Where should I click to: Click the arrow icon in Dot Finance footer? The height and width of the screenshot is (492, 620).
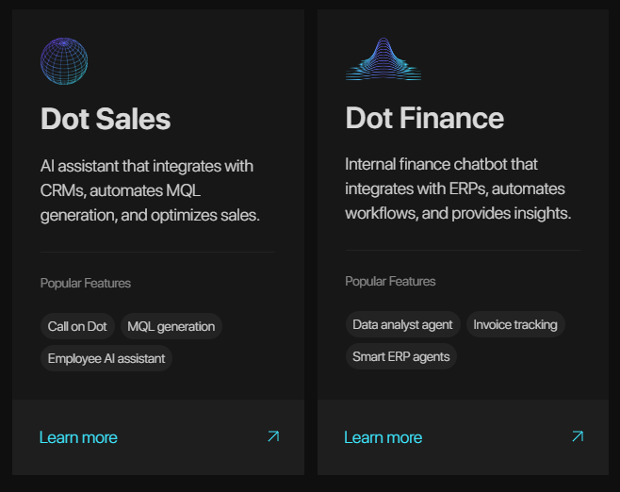click(x=578, y=436)
